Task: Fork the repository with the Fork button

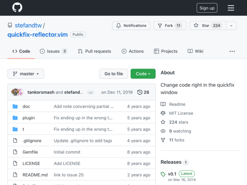Action: 170,25
